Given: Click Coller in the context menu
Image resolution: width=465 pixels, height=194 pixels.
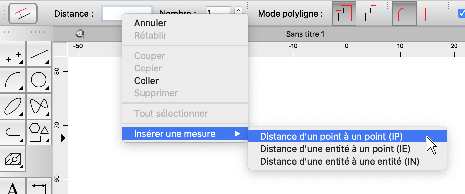Looking at the screenshot, I should tap(146, 81).
